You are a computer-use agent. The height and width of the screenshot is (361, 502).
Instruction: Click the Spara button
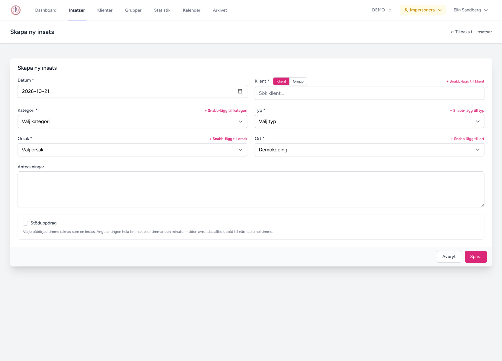pos(476,257)
